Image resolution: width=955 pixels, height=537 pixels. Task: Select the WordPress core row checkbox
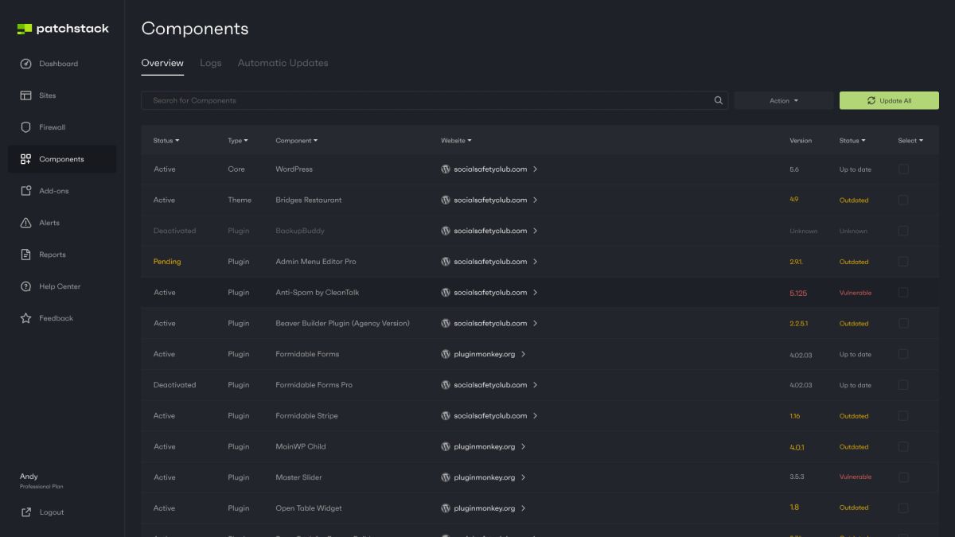pos(903,169)
